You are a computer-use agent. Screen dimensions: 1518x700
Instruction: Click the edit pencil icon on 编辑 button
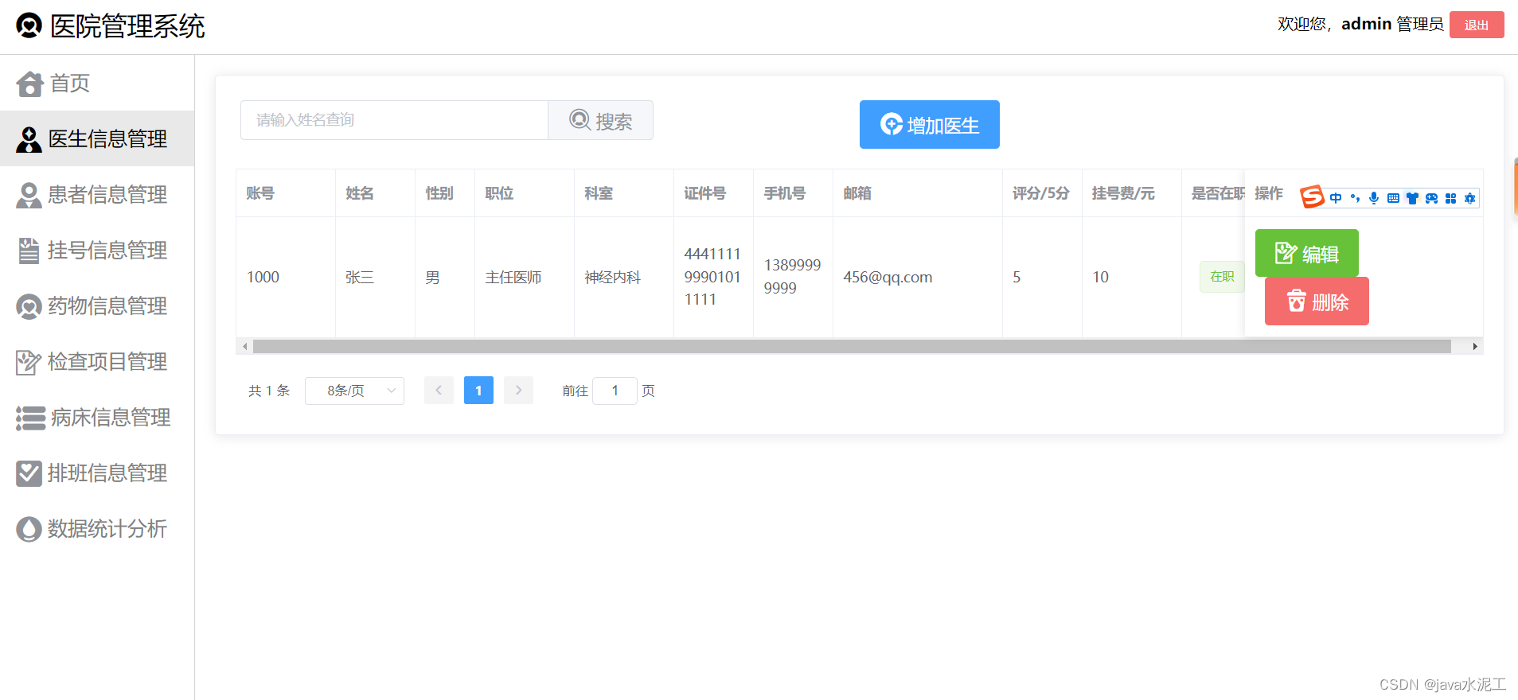tap(1286, 253)
